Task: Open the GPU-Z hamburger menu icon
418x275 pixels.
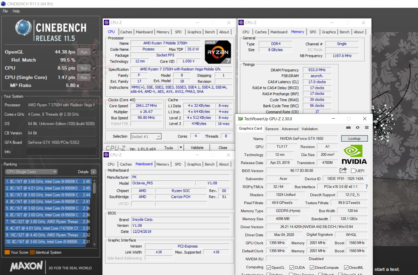Action: pyautogui.click(x=367, y=128)
